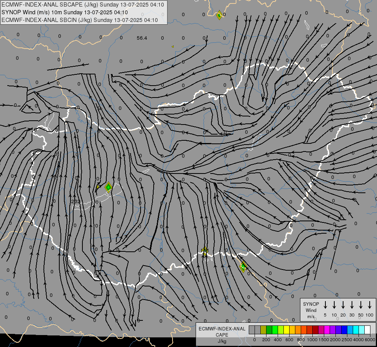Click the ECMWF-INDEX-ANAL CAPE J/kg legend label

coord(222,335)
